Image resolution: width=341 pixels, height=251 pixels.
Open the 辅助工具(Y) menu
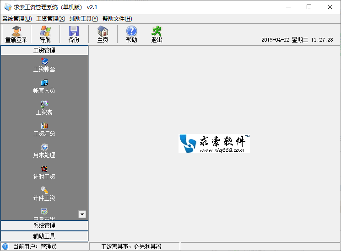(84, 19)
